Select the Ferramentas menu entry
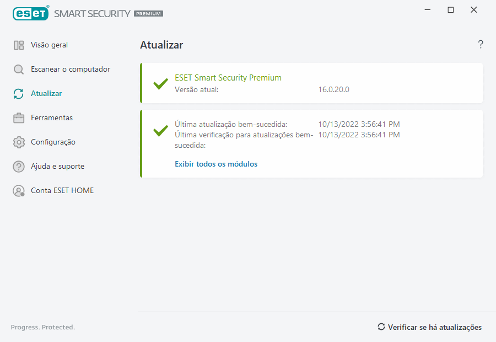Image resolution: width=496 pixels, height=342 pixels. point(52,118)
